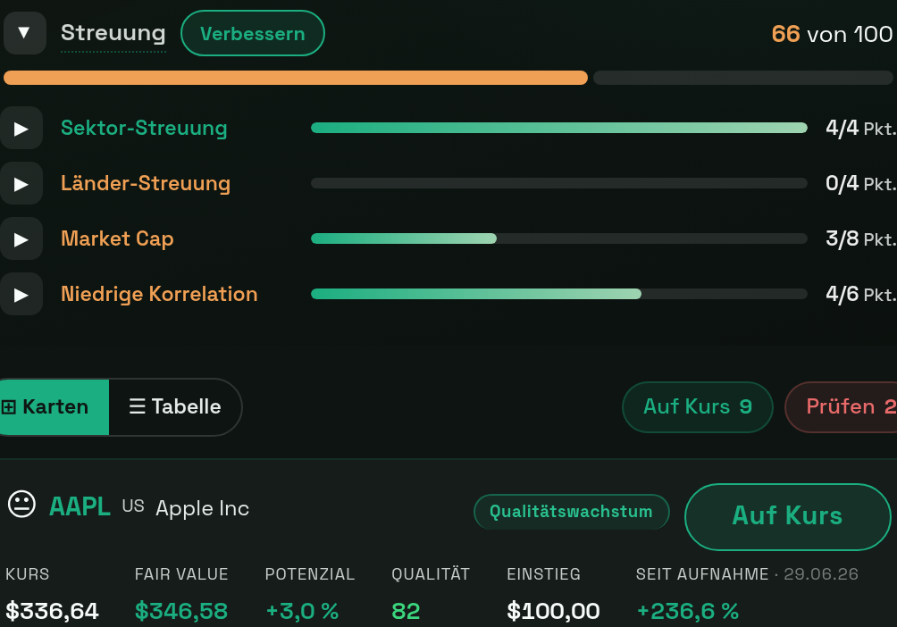Click the Verbessern button
Viewport: 897px width, 627px height.
coord(253,34)
